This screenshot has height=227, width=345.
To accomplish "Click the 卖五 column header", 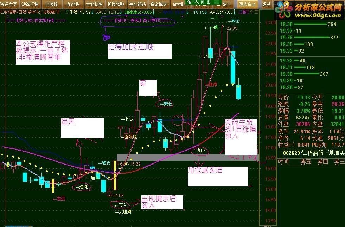I will tap(306, 162).
